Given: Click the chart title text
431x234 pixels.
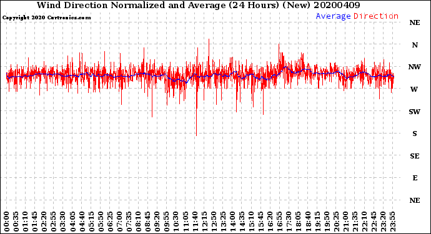Looking at the screenshot, I should point(199,5).
